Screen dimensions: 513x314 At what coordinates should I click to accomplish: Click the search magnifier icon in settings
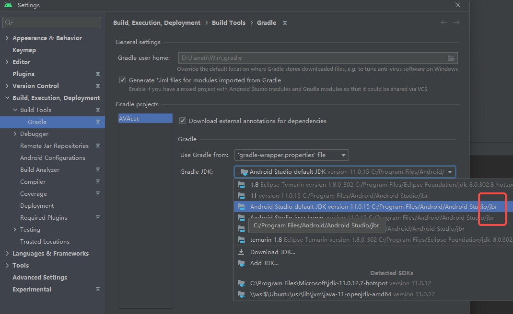click(9, 22)
